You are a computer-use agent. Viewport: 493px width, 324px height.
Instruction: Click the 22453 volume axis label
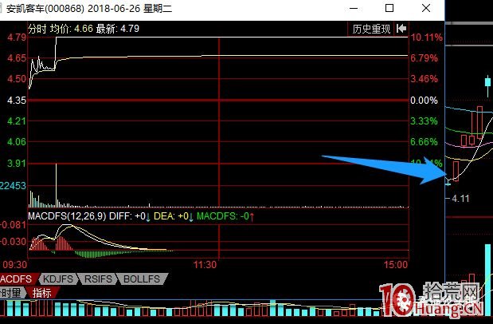pyautogui.click(x=13, y=186)
